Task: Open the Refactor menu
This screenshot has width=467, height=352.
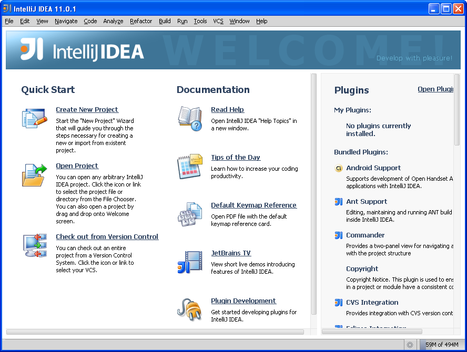Action: [141, 21]
